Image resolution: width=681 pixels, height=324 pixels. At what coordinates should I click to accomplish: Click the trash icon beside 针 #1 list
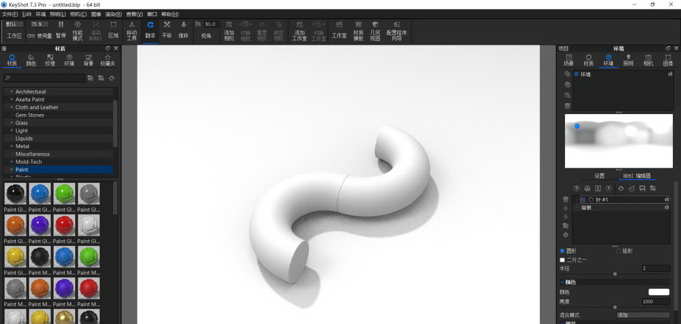click(x=566, y=199)
